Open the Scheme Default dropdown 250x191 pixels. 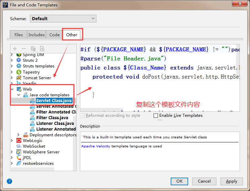point(63,19)
